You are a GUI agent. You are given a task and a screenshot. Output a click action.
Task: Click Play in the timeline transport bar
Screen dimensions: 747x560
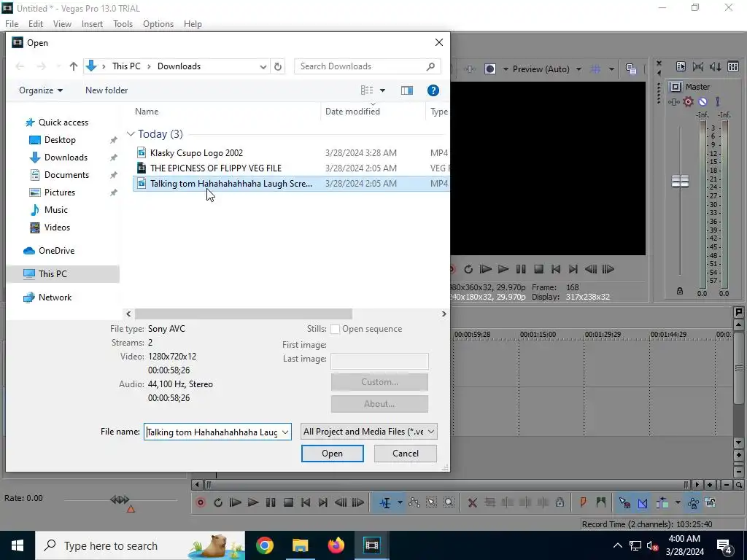(253, 502)
